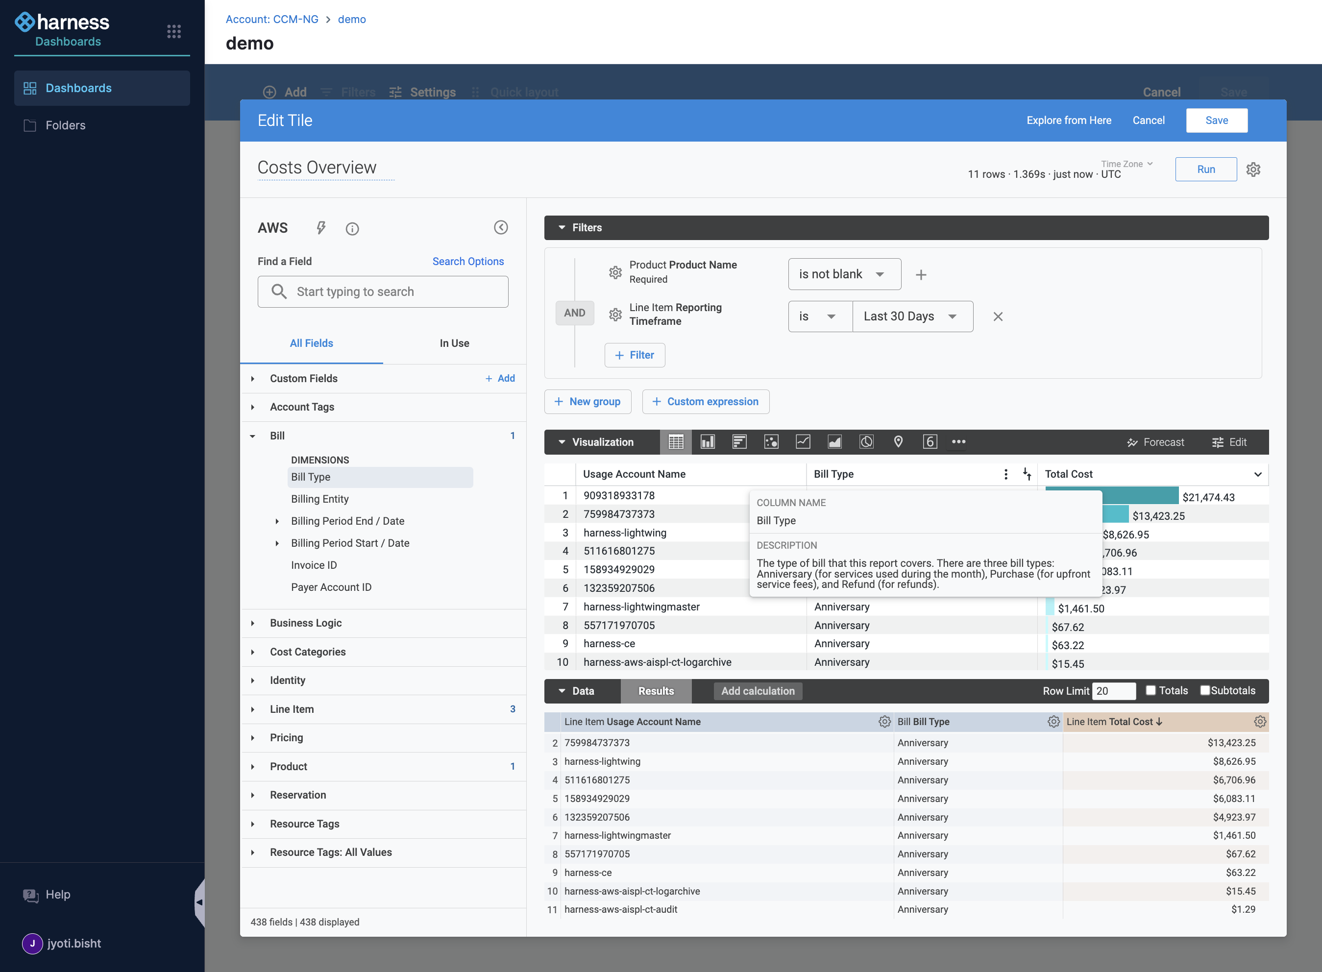This screenshot has height=972, width=1322.
Task: Click the Run button
Action: [1206, 170]
